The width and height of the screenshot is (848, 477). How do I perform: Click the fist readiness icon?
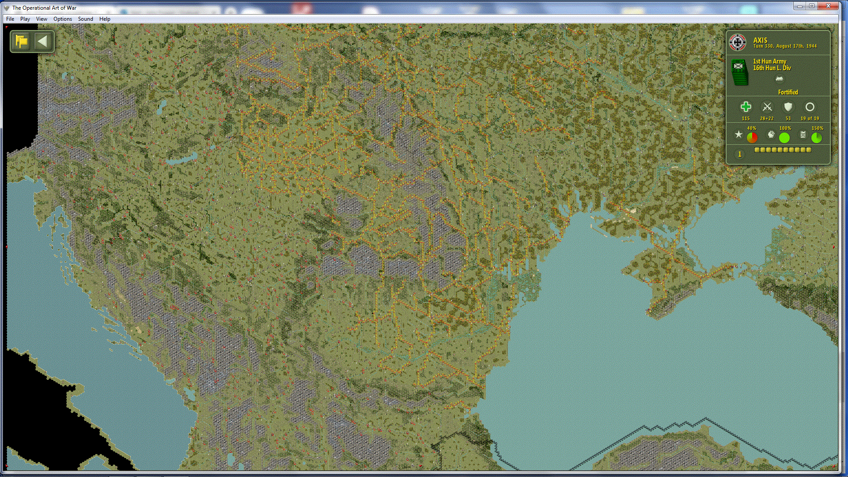pyautogui.click(x=771, y=134)
